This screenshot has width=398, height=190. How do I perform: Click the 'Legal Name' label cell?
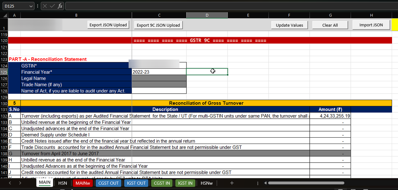(x=76, y=78)
